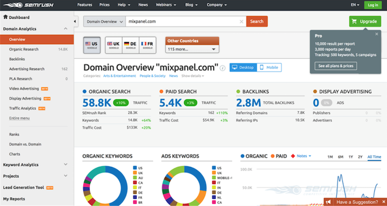Open the People & Society category link
Viewport: 387px width, 206px height.
point(153,76)
